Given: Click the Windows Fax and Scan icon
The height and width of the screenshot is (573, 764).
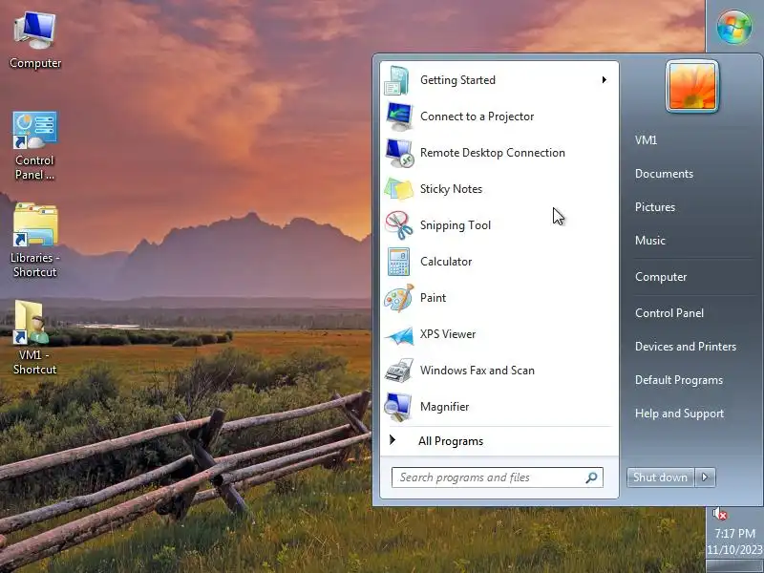Looking at the screenshot, I should click(x=398, y=371).
